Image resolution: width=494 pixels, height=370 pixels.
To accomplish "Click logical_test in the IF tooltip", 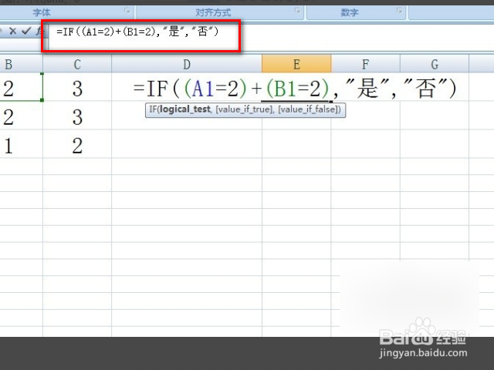I will (x=185, y=109).
